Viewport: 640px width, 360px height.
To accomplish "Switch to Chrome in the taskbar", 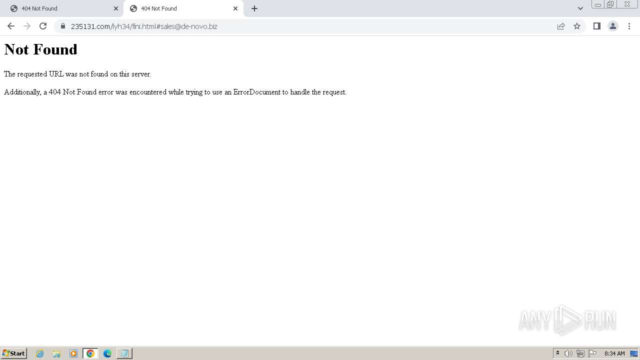I will [90, 353].
